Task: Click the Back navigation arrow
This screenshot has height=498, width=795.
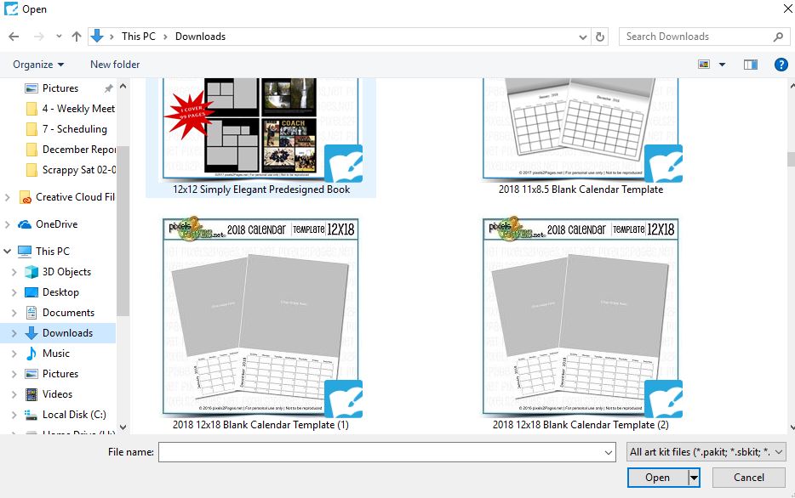Action: [x=14, y=37]
